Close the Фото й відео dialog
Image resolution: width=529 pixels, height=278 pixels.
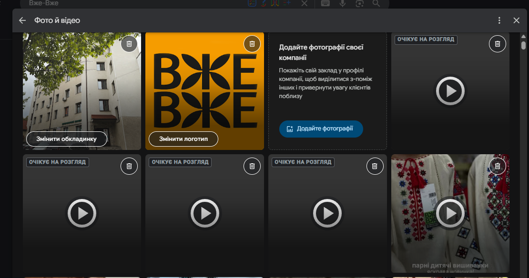pos(516,20)
